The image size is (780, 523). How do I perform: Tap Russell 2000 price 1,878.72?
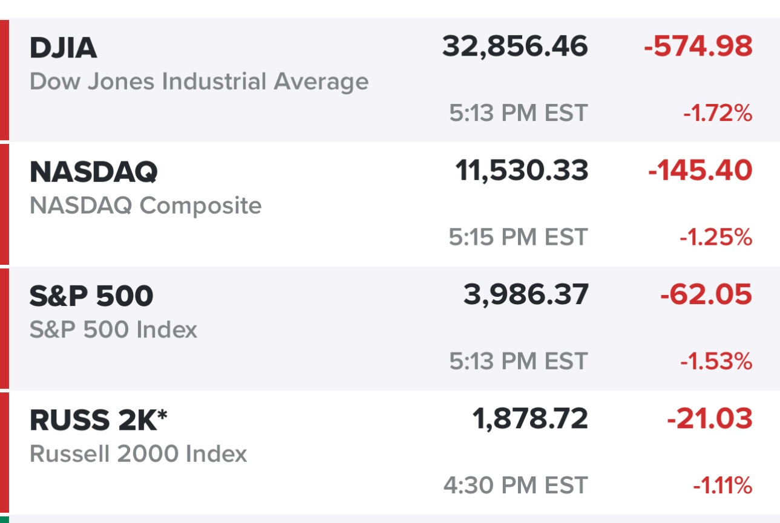point(530,419)
